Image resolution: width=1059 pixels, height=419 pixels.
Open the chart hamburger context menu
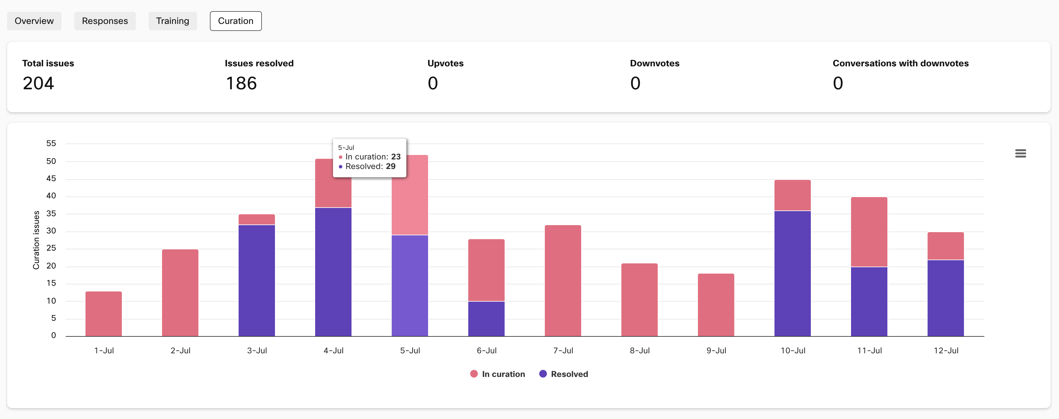tap(1020, 153)
